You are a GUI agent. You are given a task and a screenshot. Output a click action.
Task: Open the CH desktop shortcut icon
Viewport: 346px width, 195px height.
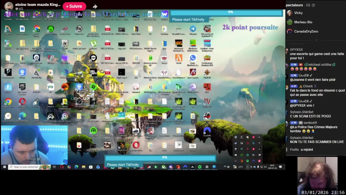(x=79, y=29)
